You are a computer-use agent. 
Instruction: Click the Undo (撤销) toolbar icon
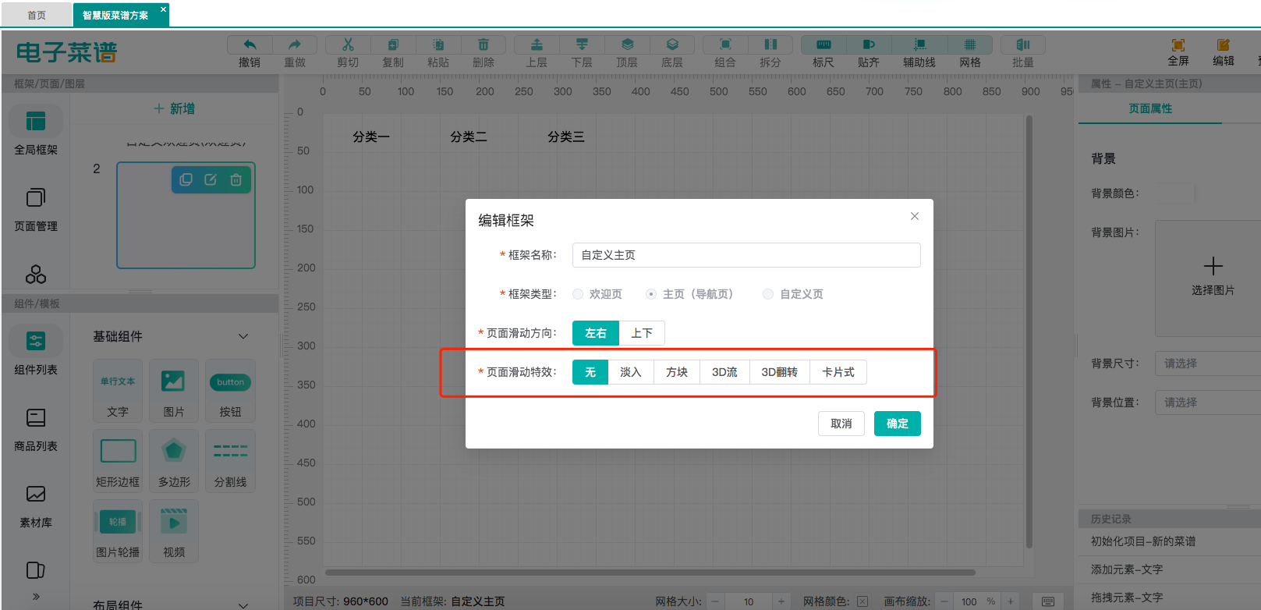point(250,45)
